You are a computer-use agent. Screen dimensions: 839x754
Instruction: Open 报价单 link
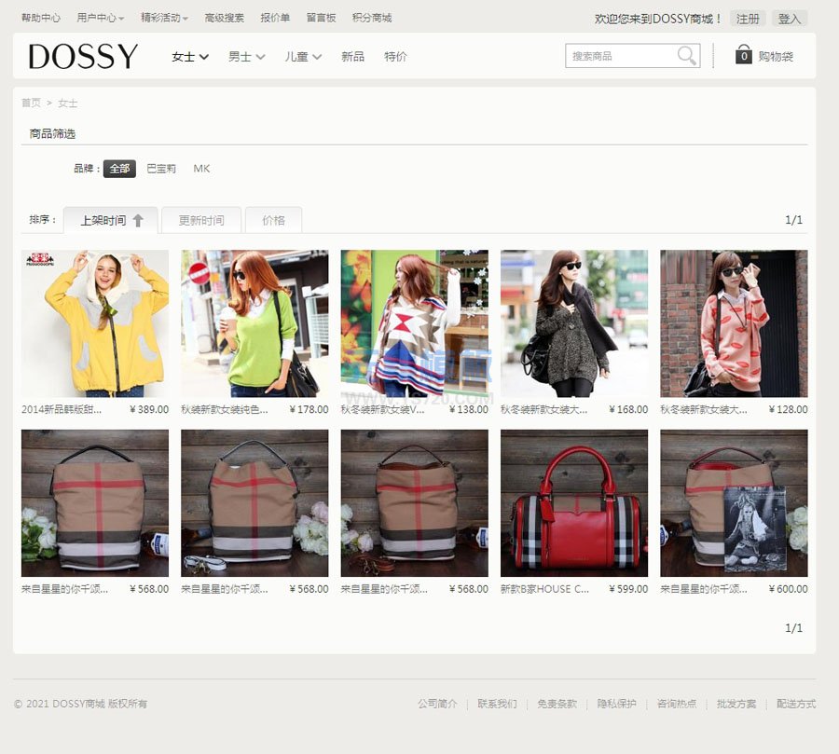275,18
